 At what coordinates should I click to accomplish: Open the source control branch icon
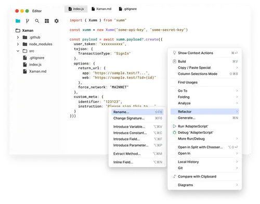coord(28,21)
